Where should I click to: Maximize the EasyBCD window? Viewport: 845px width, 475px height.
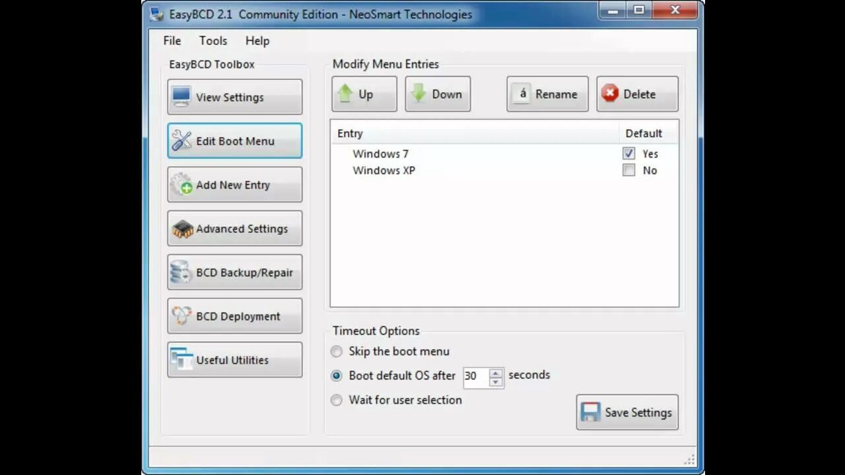[x=639, y=10]
